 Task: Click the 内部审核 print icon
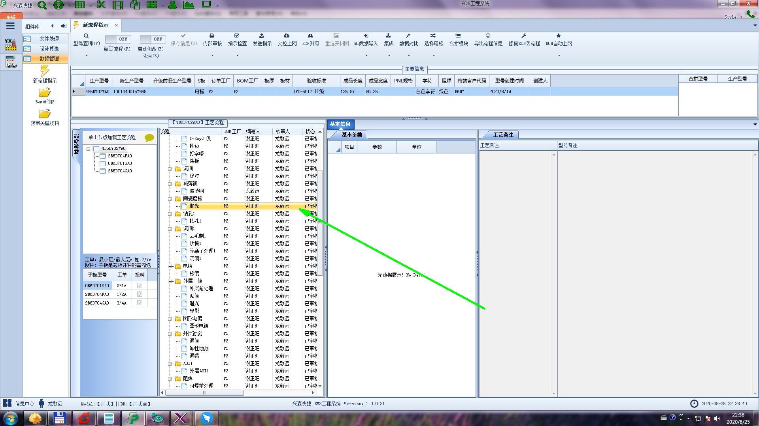point(212,36)
